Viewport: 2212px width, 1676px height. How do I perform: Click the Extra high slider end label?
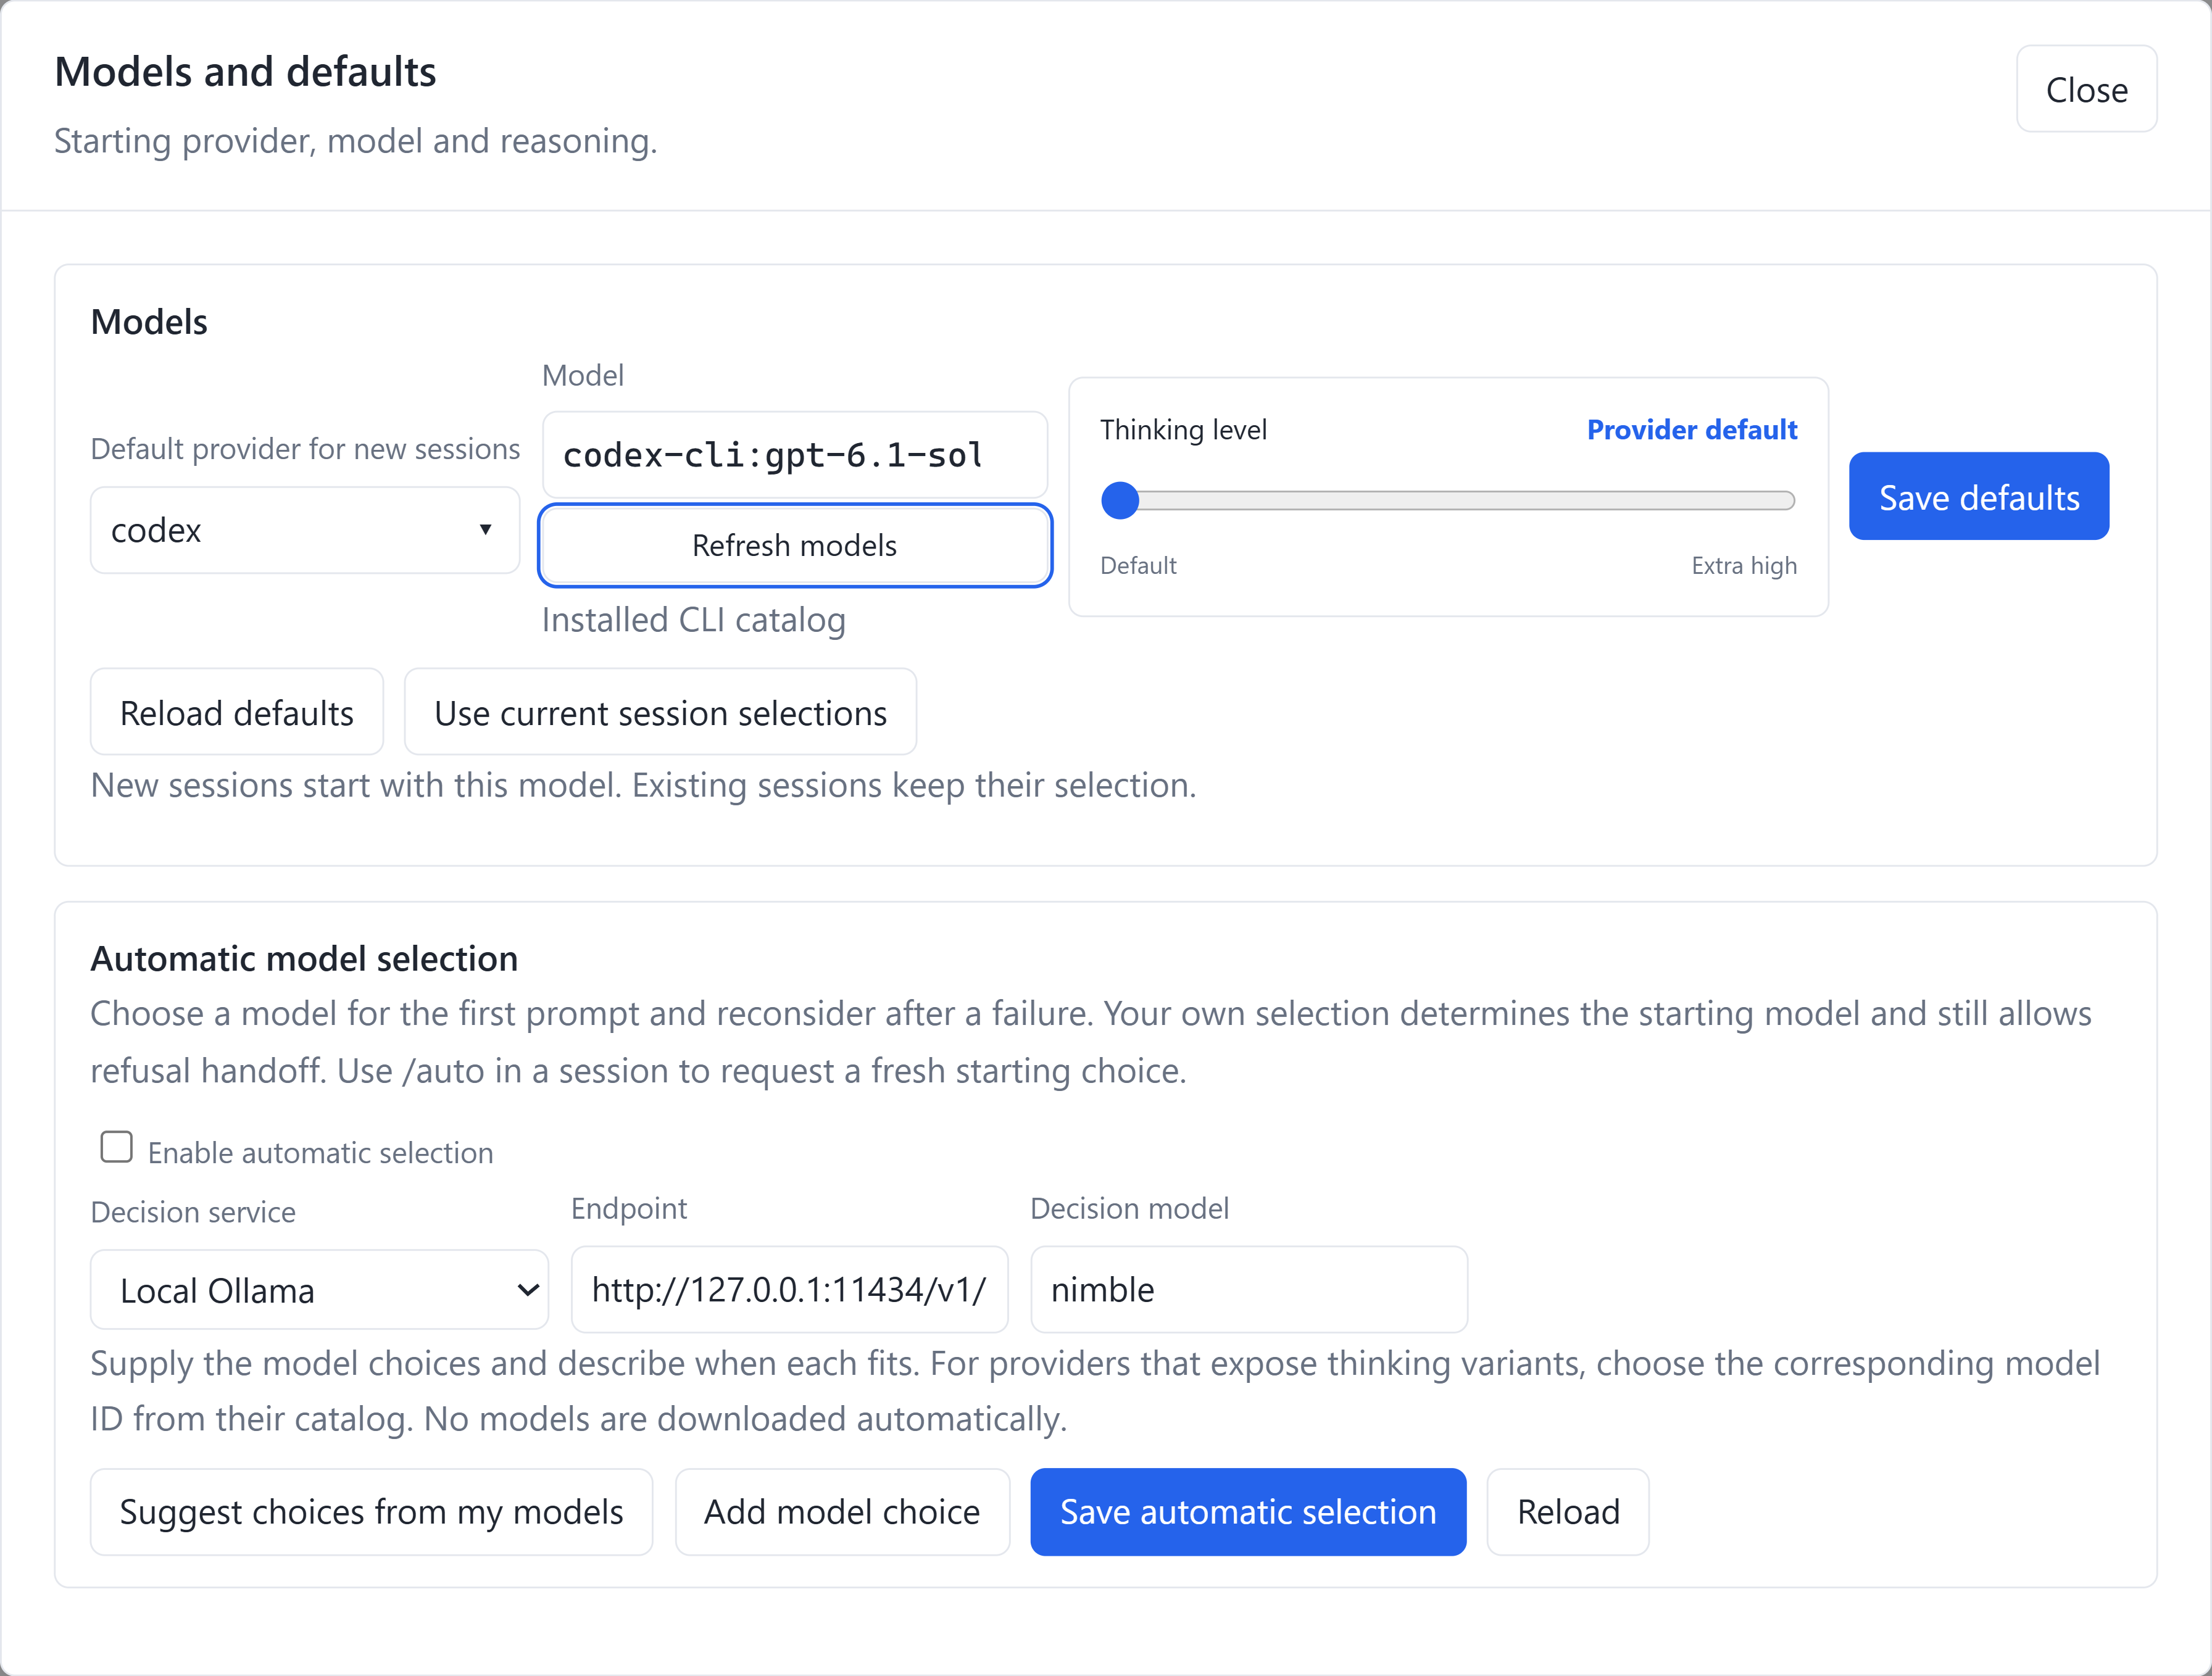1744,566
